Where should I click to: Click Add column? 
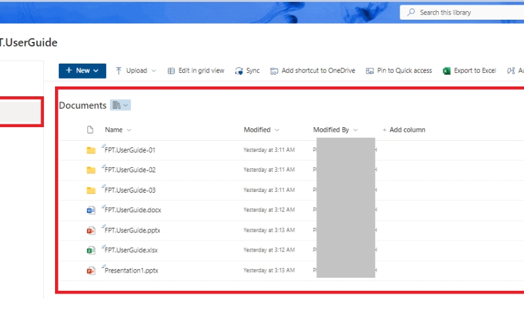(403, 130)
